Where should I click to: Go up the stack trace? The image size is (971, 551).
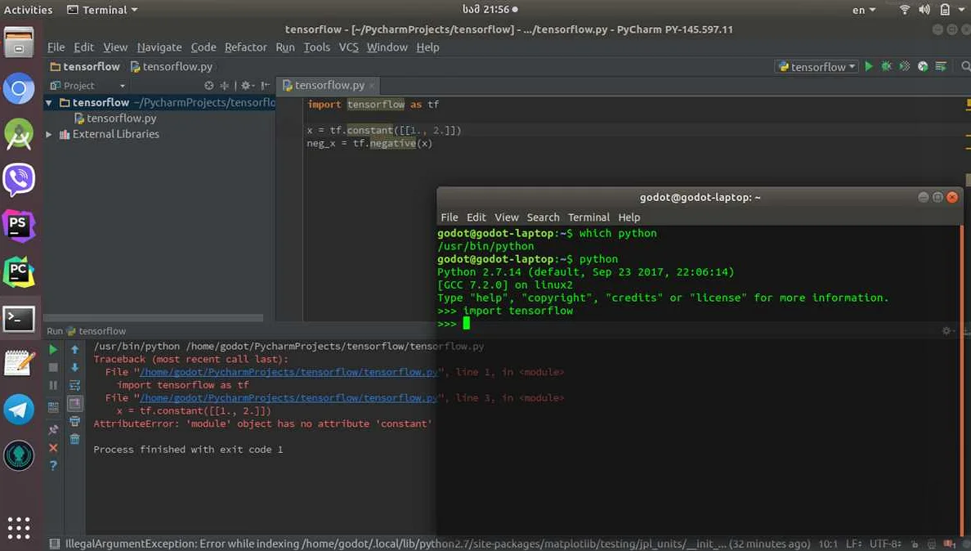click(x=75, y=350)
